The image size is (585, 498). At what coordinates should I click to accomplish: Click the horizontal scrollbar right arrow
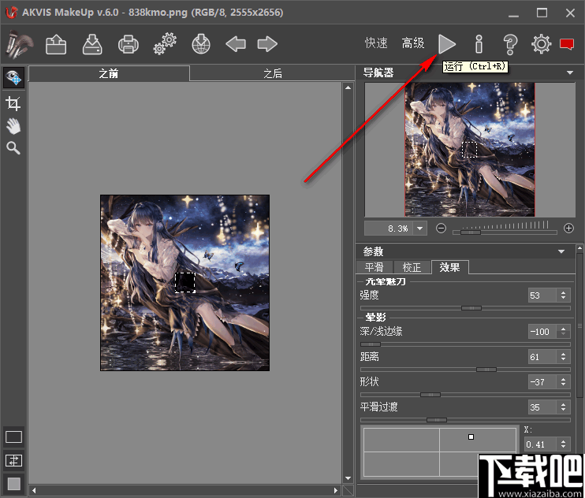336,490
